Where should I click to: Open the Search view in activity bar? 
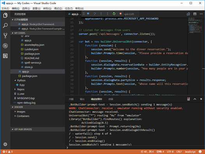(5, 25)
